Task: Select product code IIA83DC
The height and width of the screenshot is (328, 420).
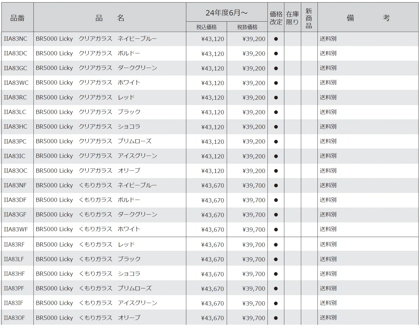Action: pos(15,53)
